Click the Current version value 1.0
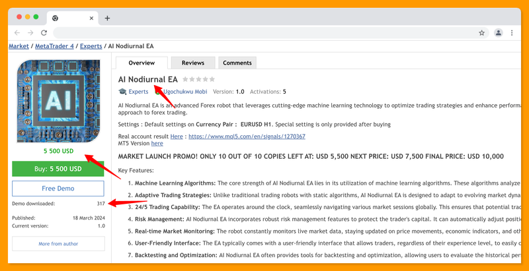 [101, 226]
